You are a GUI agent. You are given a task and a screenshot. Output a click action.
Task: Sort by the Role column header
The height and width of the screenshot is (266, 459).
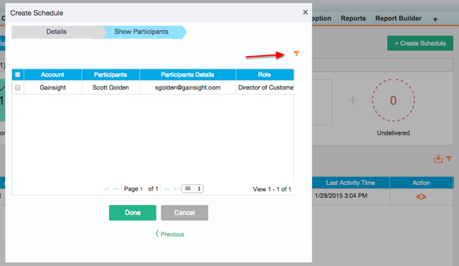pos(265,75)
